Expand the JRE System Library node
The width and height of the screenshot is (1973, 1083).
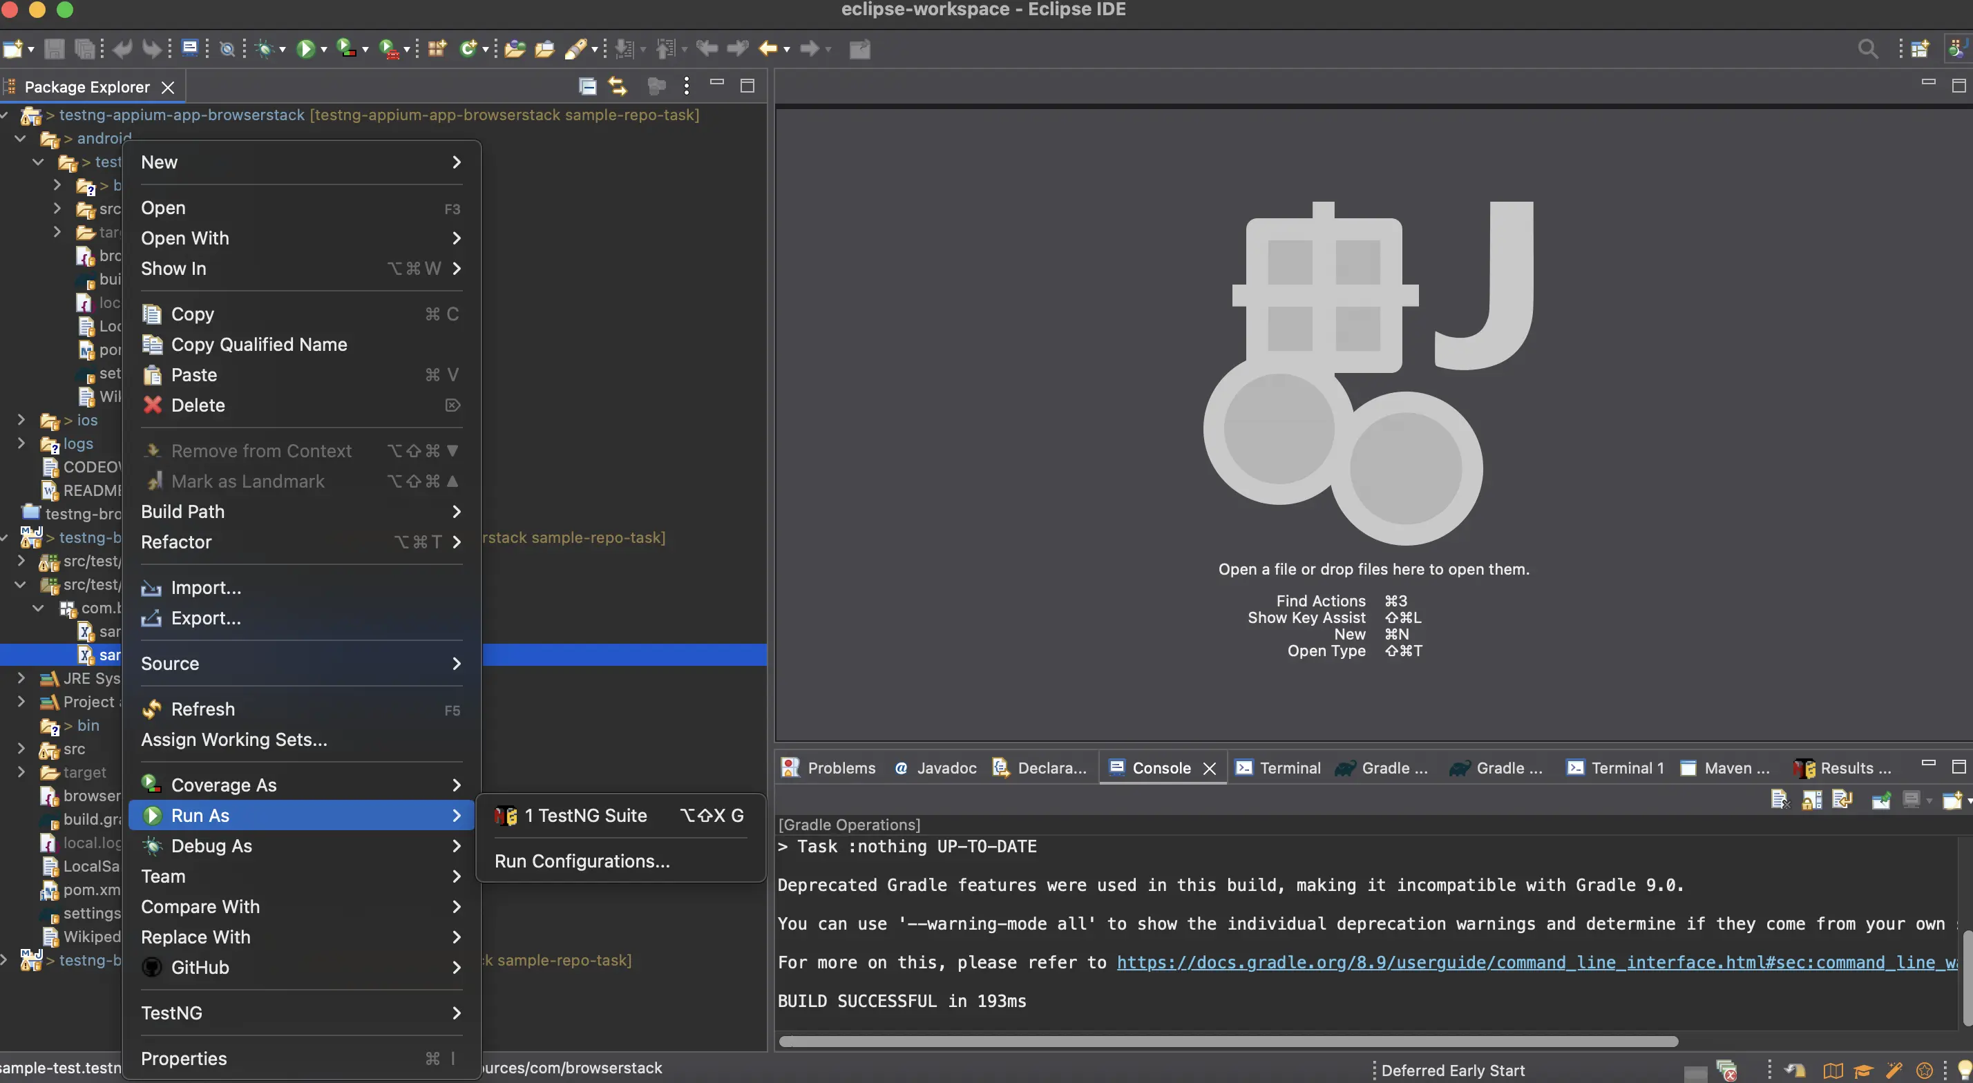coord(21,678)
